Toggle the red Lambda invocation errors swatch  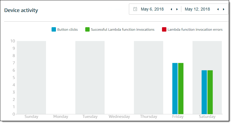tap(164, 30)
